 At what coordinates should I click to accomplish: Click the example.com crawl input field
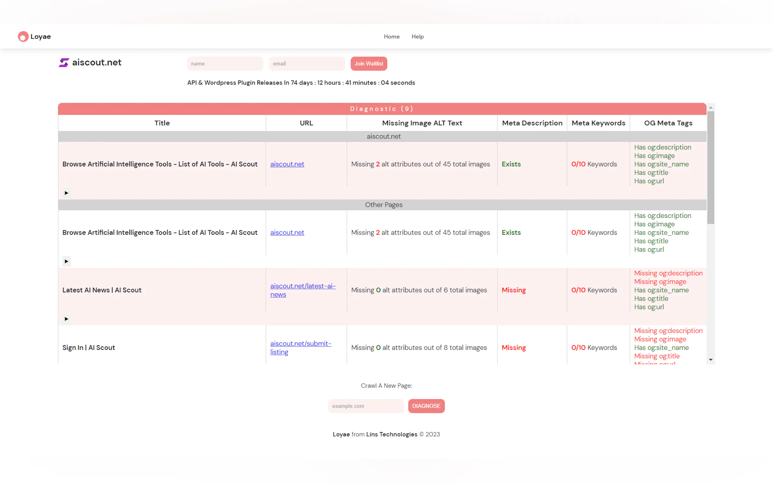pos(366,406)
